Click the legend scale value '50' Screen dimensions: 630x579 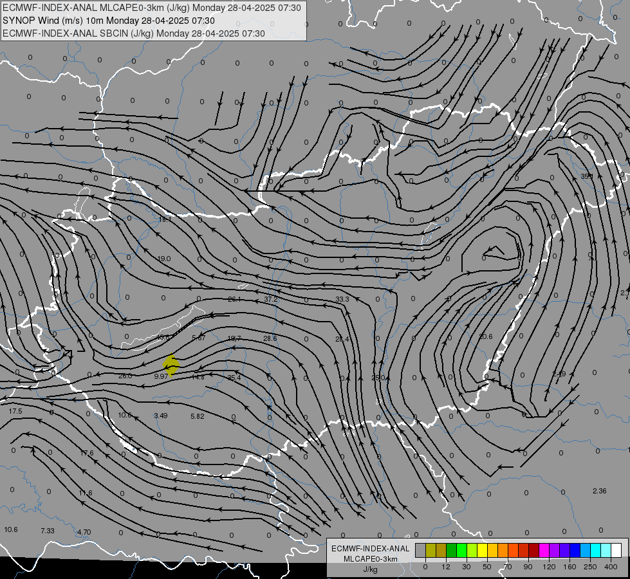486,567
